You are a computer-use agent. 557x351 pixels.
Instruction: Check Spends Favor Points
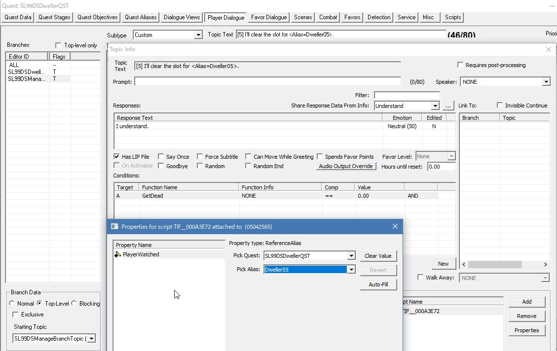320,156
